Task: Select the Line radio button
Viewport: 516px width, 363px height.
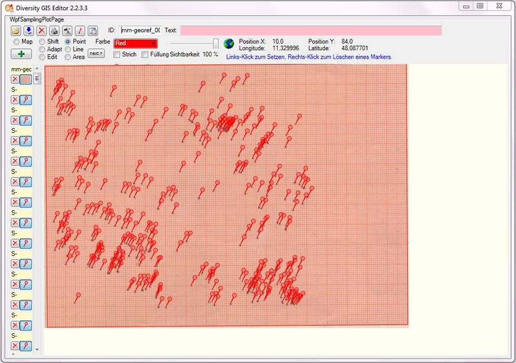Action: click(68, 50)
